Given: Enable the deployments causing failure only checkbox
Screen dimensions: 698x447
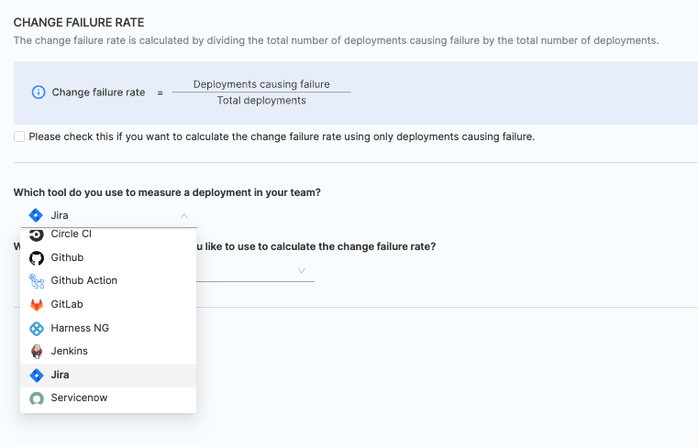Looking at the screenshot, I should click(20, 136).
